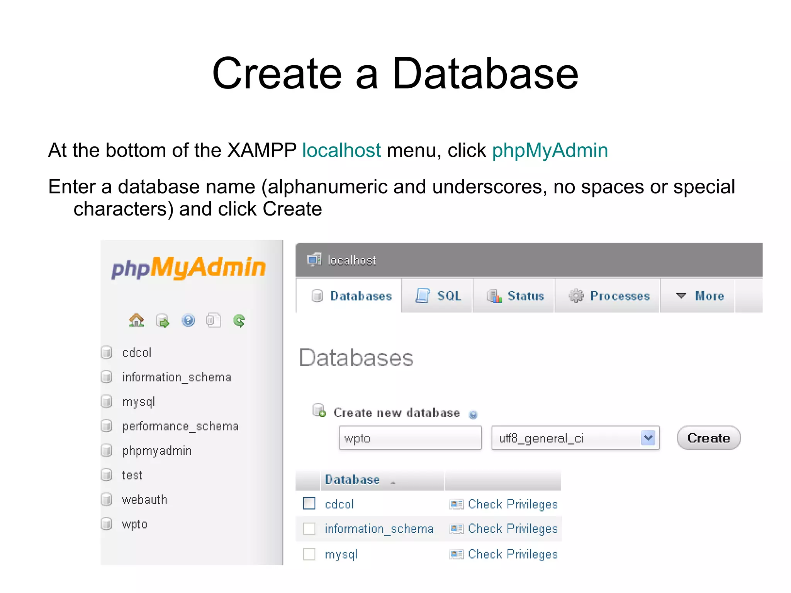This screenshot has width=791, height=593.
Task: Click the server icon next to localhost
Action: [314, 260]
